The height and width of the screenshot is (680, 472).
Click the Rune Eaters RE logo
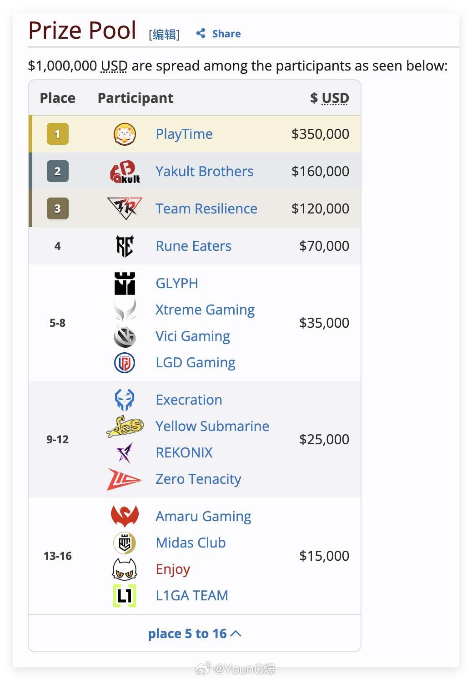[x=125, y=246]
